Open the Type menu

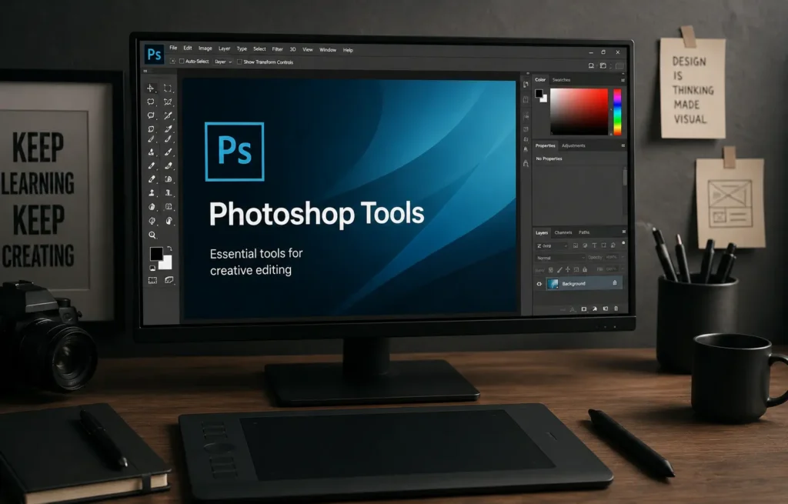pyautogui.click(x=242, y=48)
